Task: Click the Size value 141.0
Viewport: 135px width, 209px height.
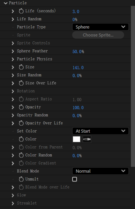Action: 78,68
